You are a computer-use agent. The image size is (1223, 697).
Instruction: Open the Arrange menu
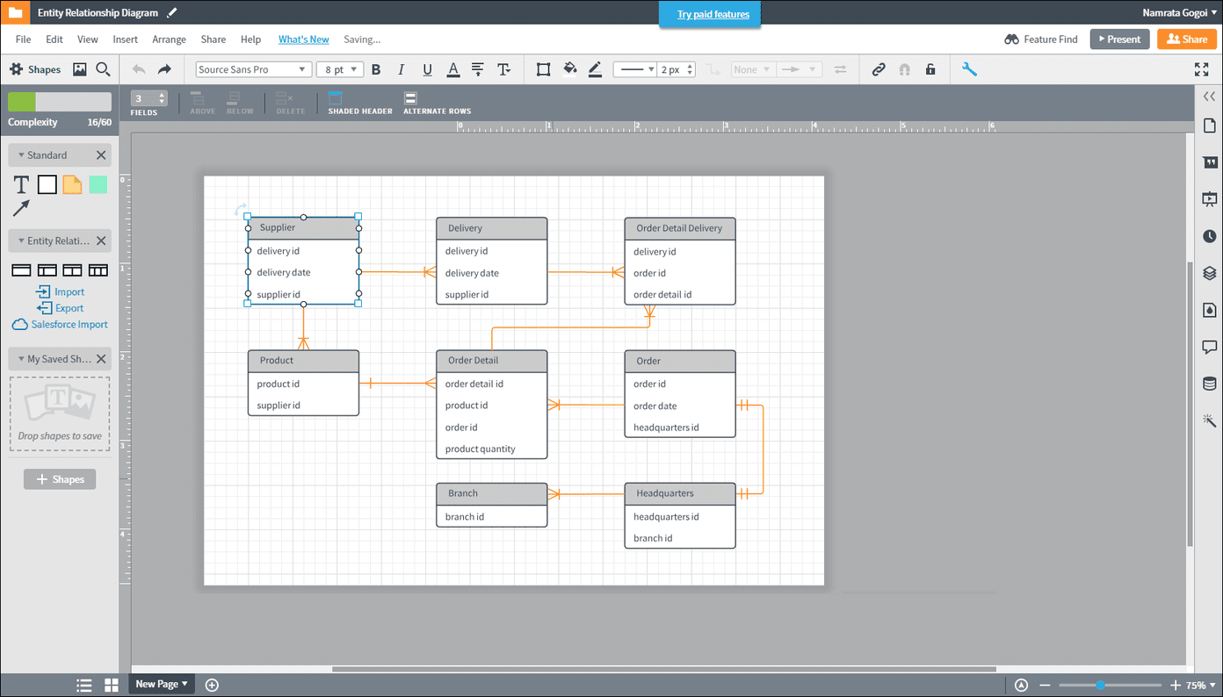169,40
